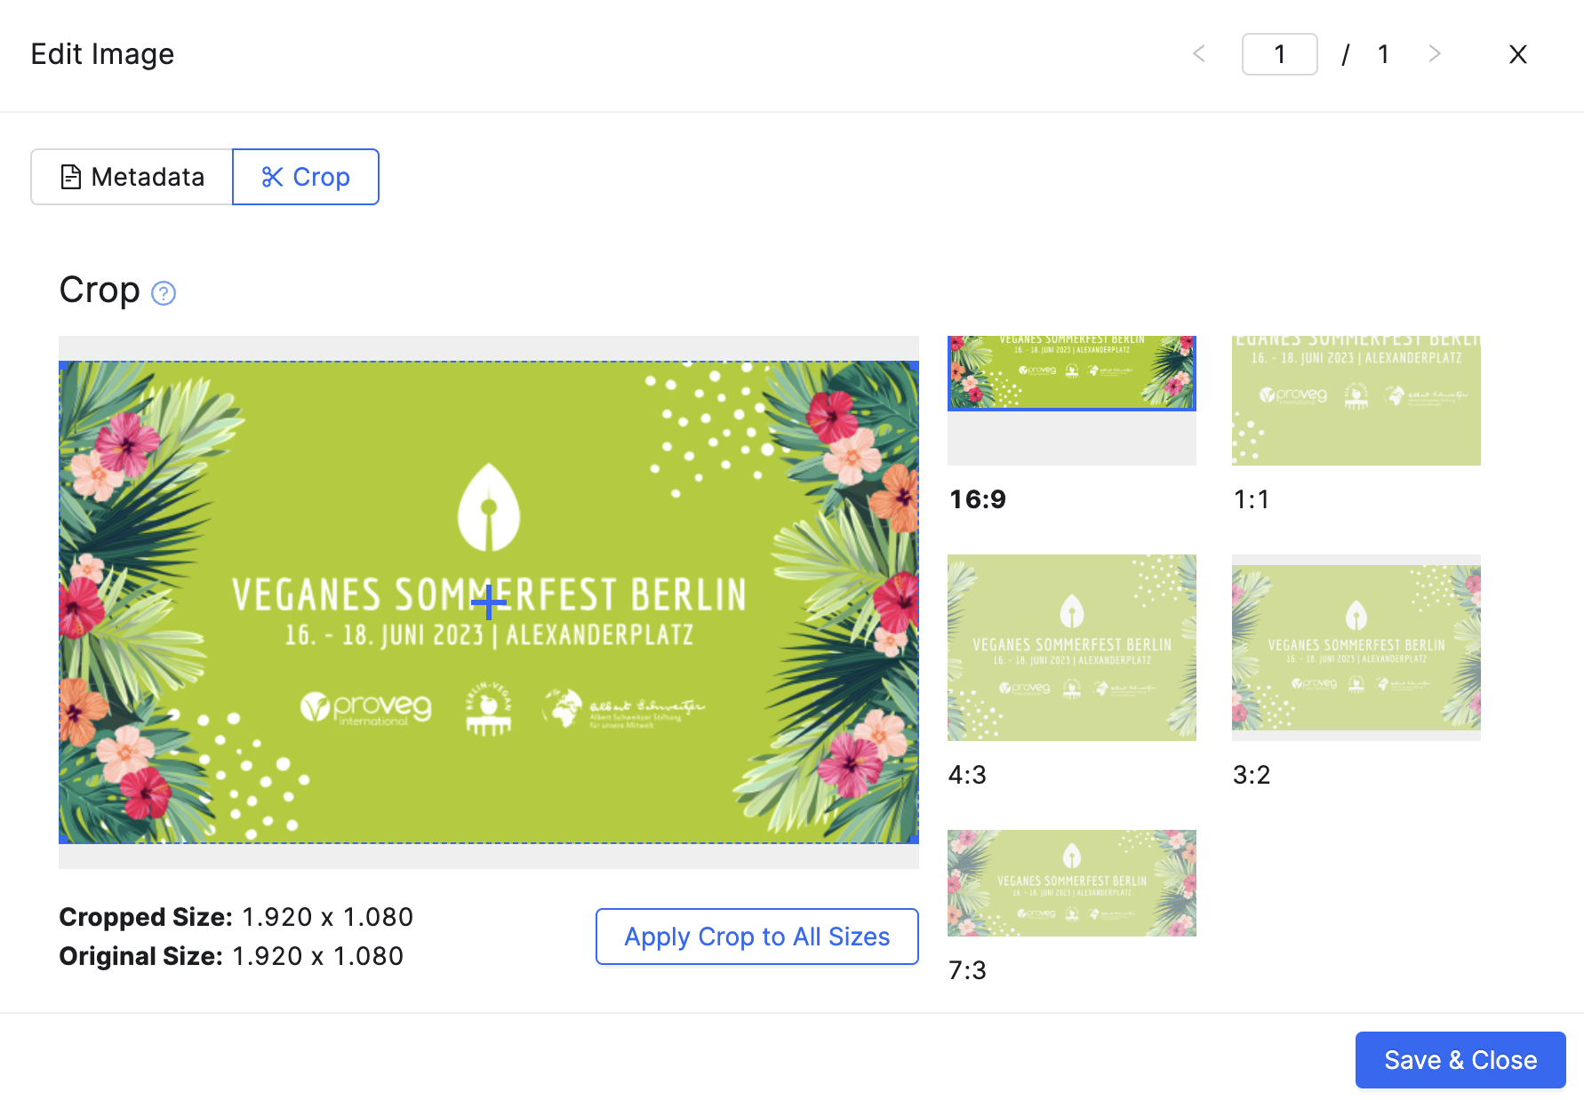This screenshot has height=1100, width=1584.
Task: Pick the 7:3 crop preview
Action: click(x=1072, y=883)
